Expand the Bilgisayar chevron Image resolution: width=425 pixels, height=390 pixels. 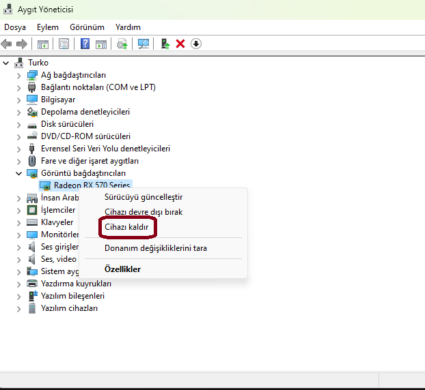(18, 100)
